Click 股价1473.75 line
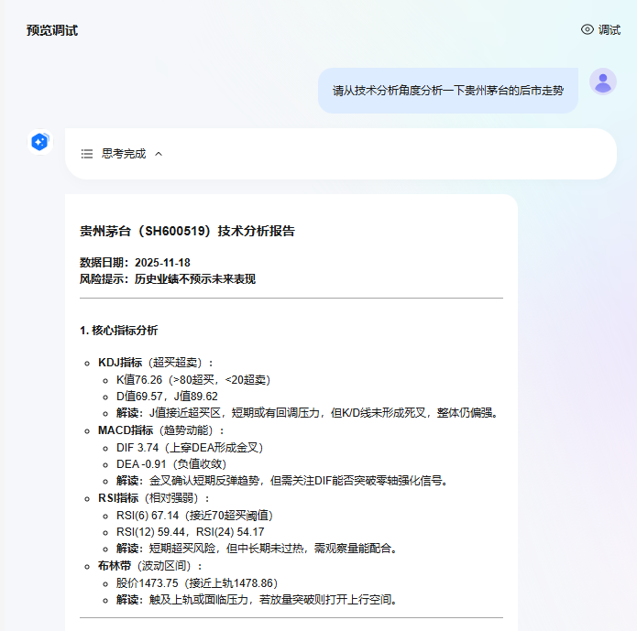Viewport: 637px width, 631px height. pyautogui.click(x=197, y=583)
